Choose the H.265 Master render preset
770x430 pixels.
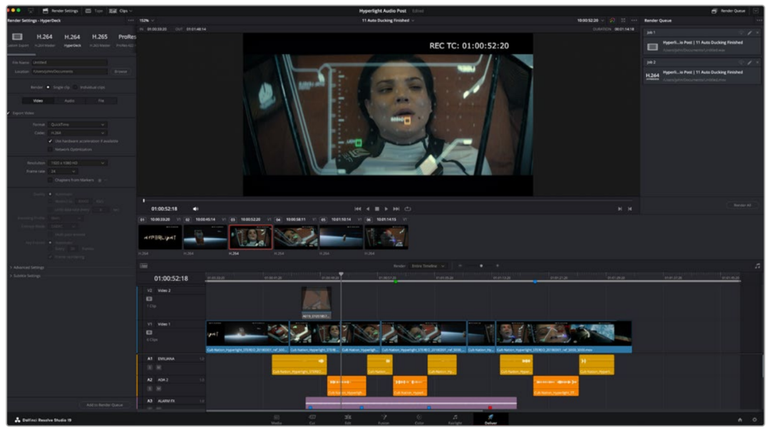point(100,40)
